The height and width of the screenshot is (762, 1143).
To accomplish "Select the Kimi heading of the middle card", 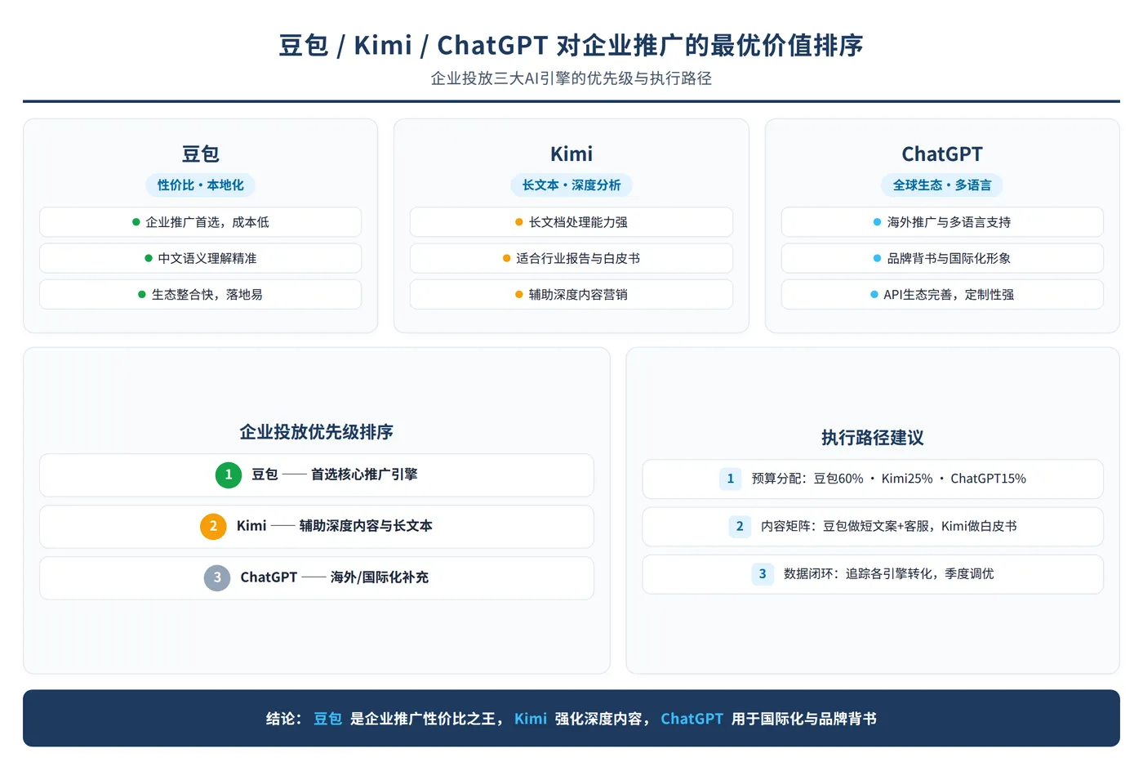I will pyautogui.click(x=571, y=154).
